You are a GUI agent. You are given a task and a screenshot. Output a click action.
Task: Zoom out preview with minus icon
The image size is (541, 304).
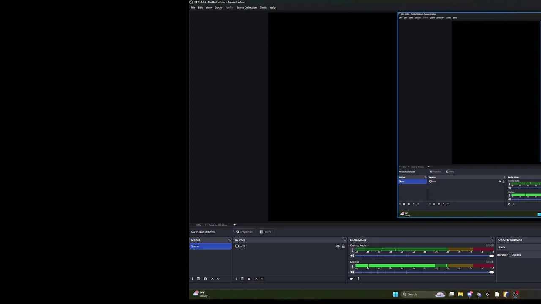point(192,225)
